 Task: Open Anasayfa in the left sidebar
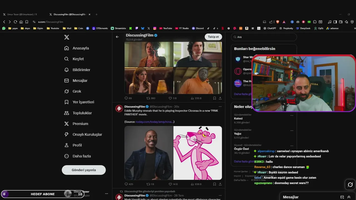[x=76, y=48]
